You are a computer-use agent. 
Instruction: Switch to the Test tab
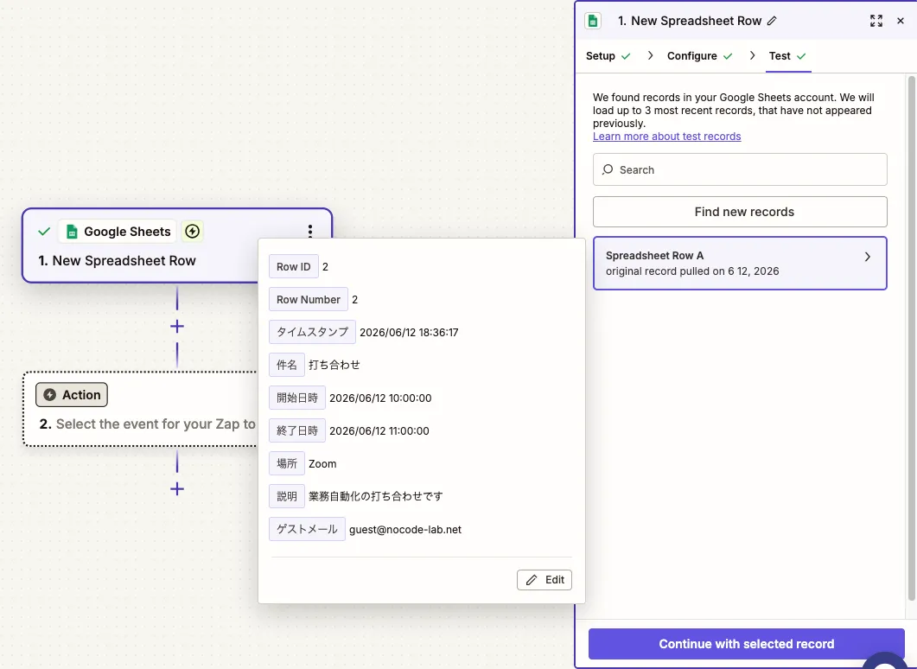pos(787,56)
